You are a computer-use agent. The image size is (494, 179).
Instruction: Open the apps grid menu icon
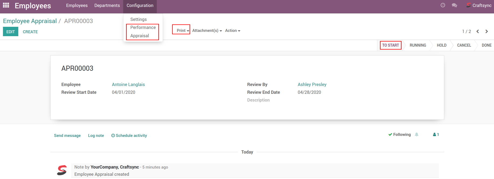pyautogui.click(x=6, y=5)
